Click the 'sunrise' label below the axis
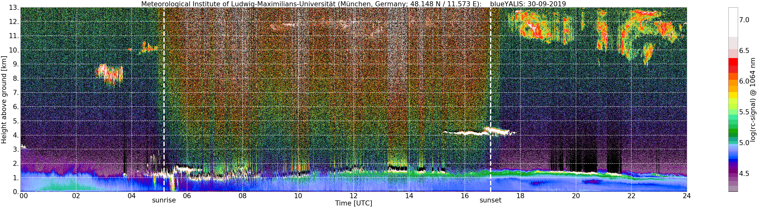Image resolution: width=758 pixels, height=208 pixels. click(x=164, y=200)
